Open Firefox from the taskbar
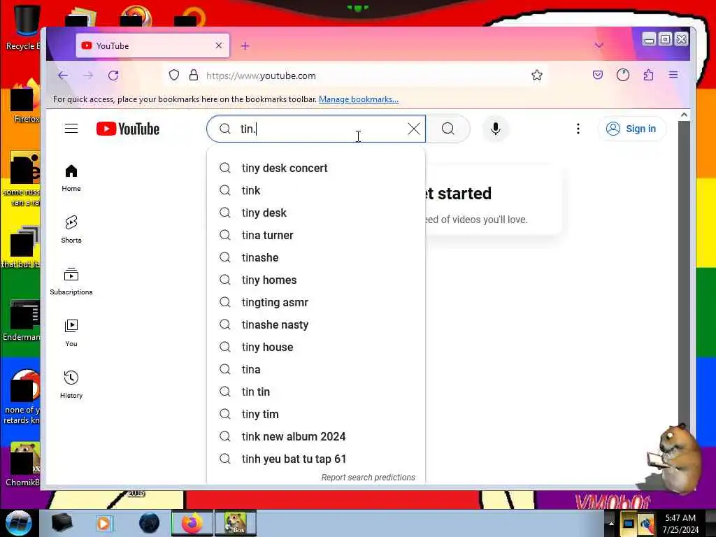This screenshot has height=537, width=716. (x=192, y=523)
